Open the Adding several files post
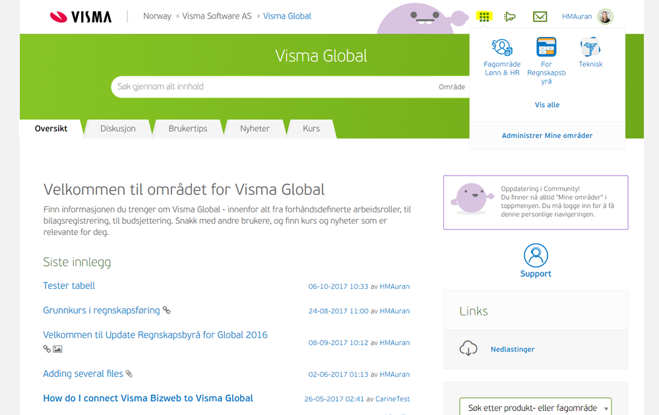This screenshot has width=659, height=415. pyautogui.click(x=83, y=373)
